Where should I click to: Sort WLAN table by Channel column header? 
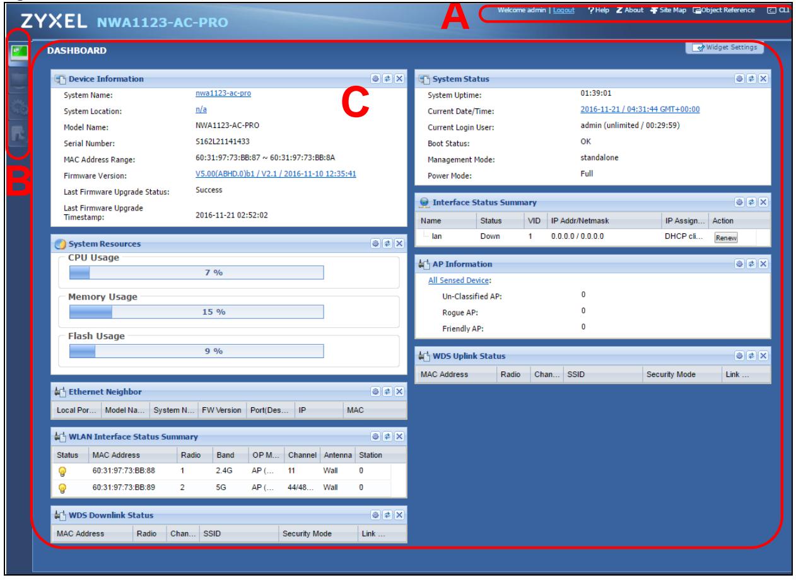coord(301,454)
